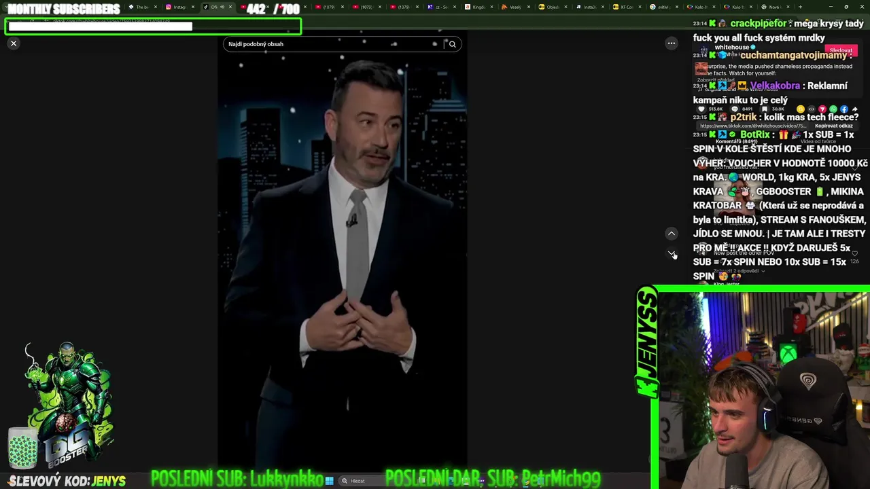Switch to the Instagram browser tab

(179, 7)
